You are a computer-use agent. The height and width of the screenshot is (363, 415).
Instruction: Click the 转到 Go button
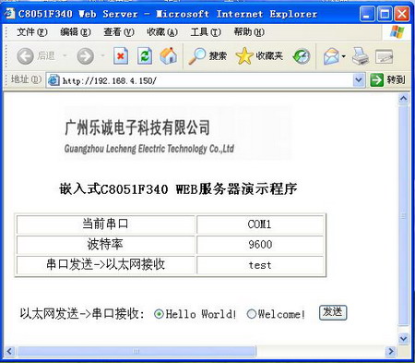pos(387,80)
